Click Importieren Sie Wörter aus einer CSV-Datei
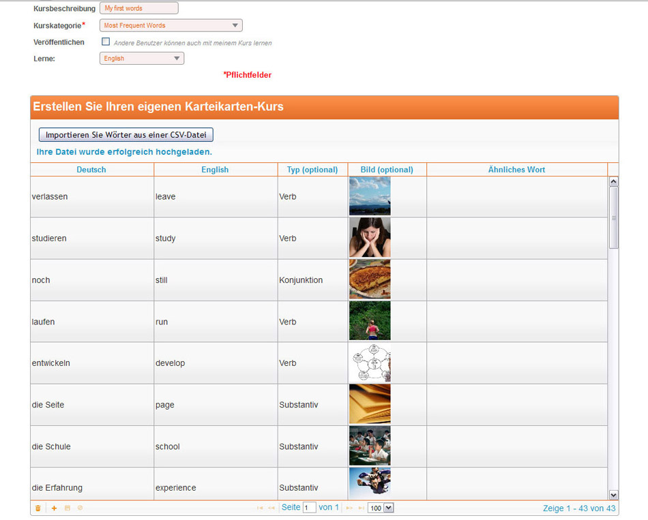This screenshot has height=520, width=648. click(126, 135)
